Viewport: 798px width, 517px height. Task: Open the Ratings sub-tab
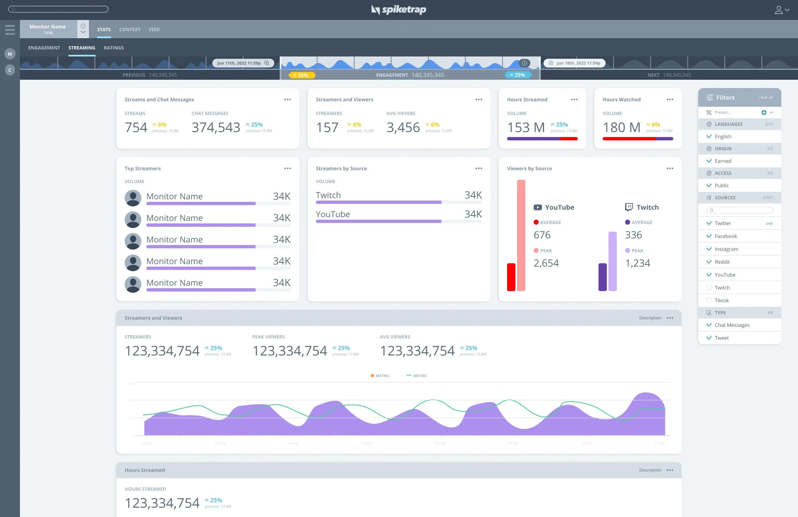(113, 48)
